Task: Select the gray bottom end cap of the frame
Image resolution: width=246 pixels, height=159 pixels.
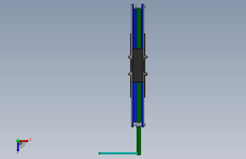Action: pyautogui.click(x=138, y=125)
